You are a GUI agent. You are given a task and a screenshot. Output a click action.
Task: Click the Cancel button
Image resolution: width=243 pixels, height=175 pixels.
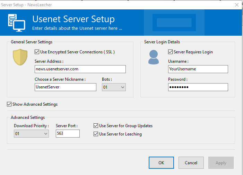coord(191,163)
